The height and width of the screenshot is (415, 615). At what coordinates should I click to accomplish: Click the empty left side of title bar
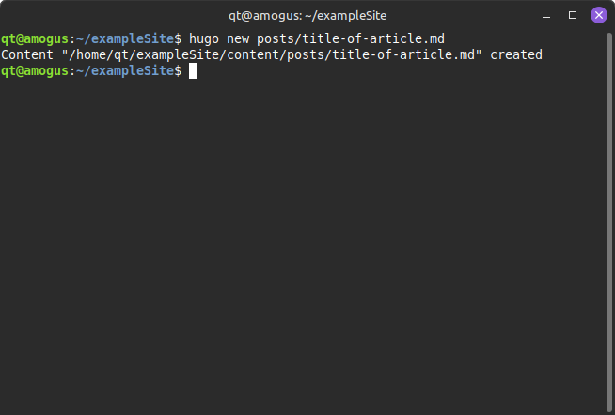point(94,15)
